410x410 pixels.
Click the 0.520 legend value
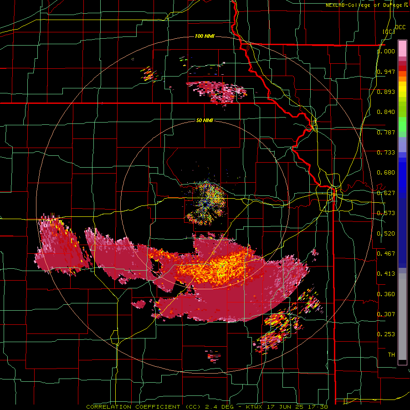pos(386,234)
